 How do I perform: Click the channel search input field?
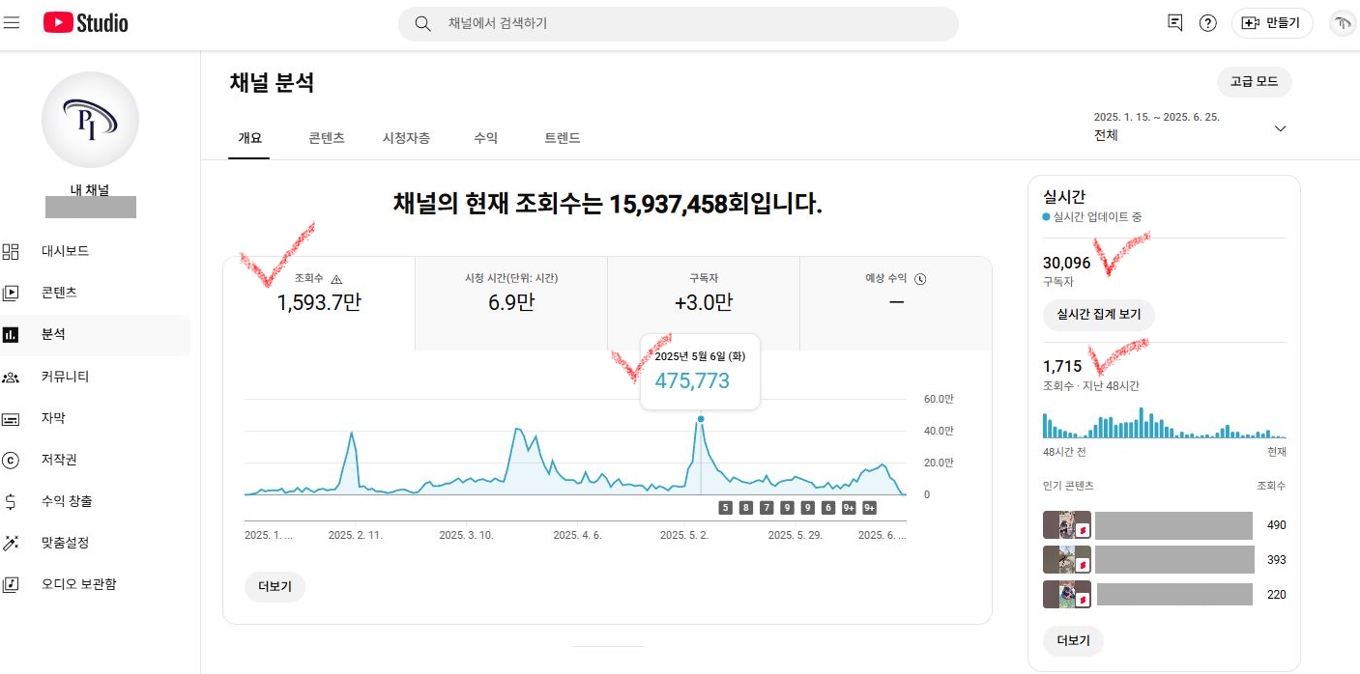tap(679, 23)
